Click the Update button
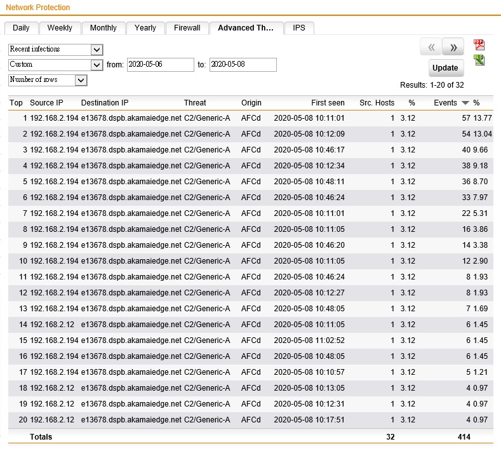Screen dimensions: 501x451 [445, 68]
